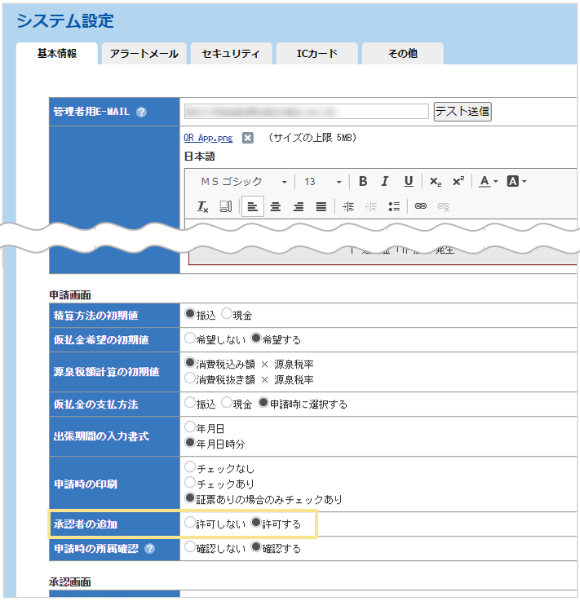Apply italic formatting in the editor
Viewport: 580px width, 601px height.
coord(385,181)
